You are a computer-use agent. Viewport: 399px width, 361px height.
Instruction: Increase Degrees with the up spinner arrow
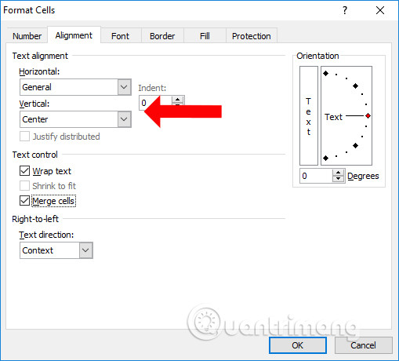click(339, 173)
